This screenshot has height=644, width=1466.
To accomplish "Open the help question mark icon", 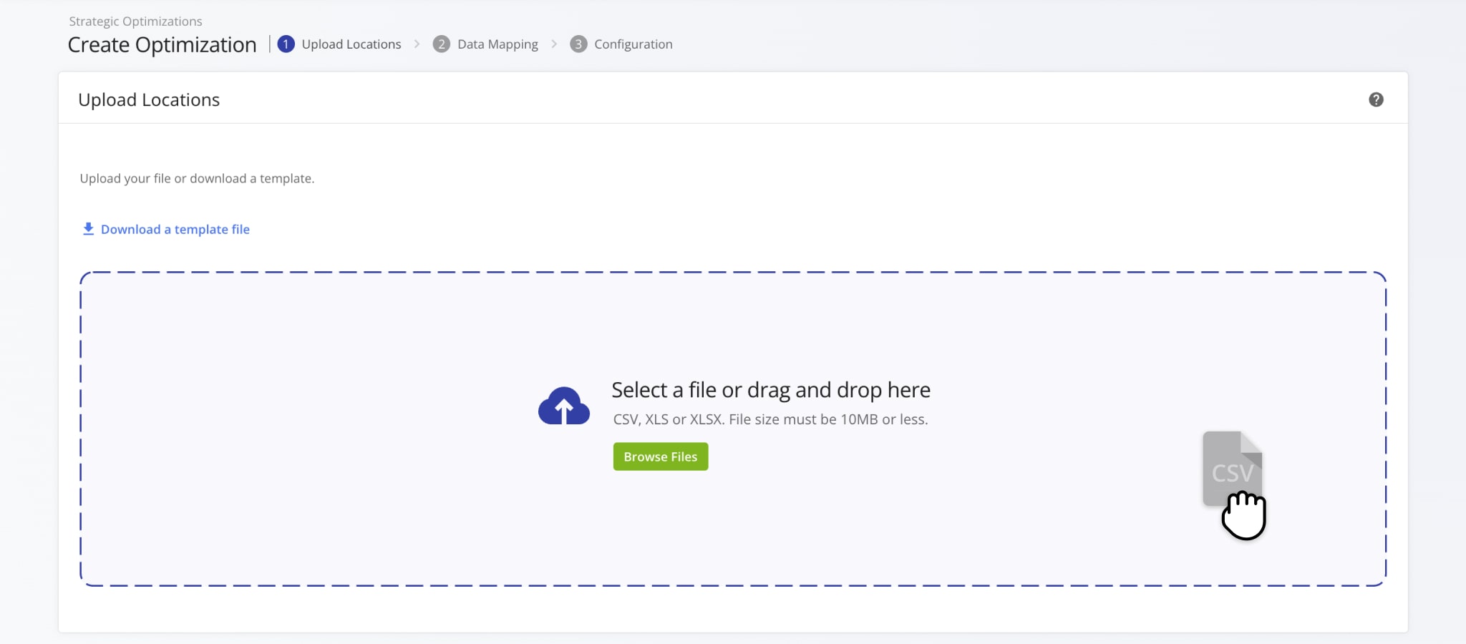I will click(x=1375, y=99).
